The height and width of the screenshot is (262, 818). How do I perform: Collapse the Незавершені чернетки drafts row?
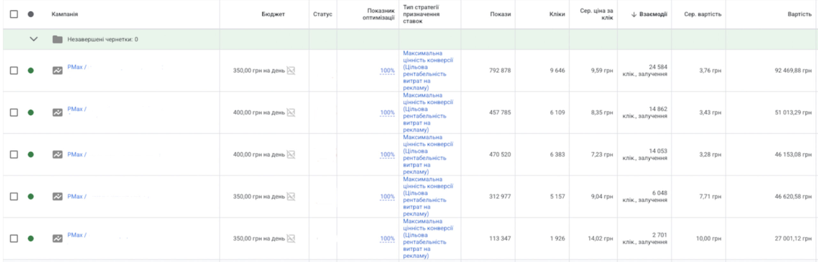34,39
